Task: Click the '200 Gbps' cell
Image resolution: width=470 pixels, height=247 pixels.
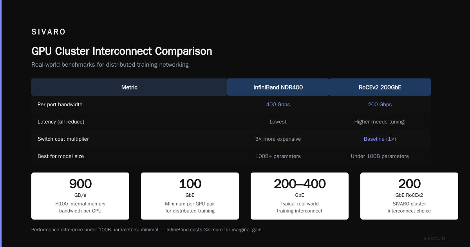Action: (x=380, y=105)
